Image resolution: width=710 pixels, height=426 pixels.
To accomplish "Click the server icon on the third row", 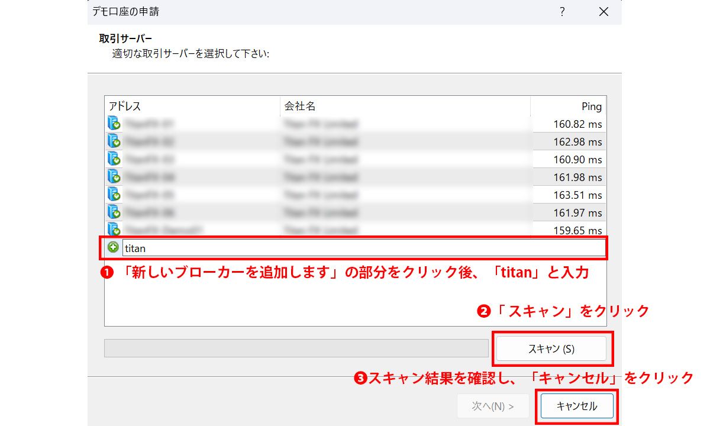I will pyautogui.click(x=113, y=159).
